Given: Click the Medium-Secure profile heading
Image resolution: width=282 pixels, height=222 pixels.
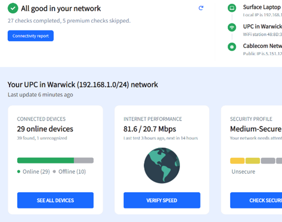Looking at the screenshot, I should click(x=255, y=129).
